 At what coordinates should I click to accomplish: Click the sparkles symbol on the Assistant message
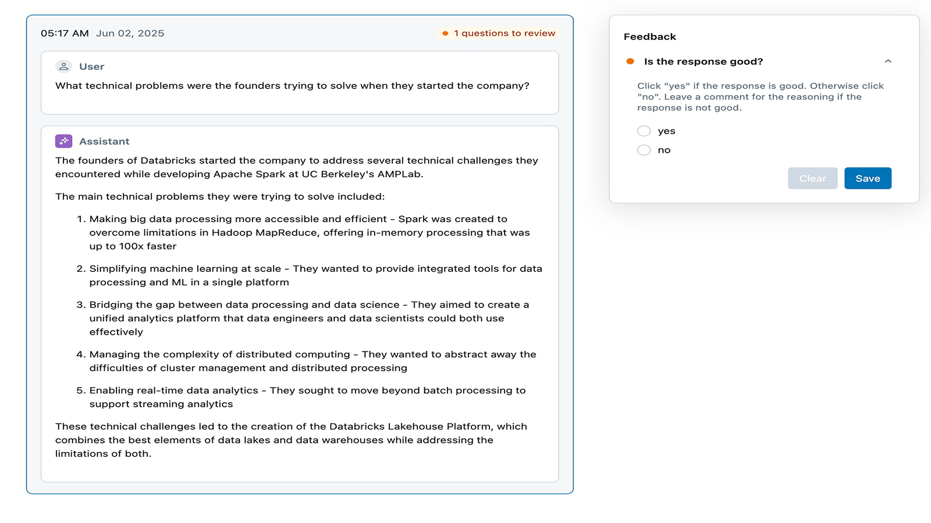point(63,141)
